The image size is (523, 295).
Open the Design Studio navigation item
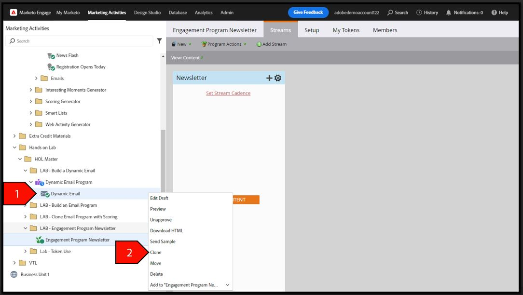click(x=148, y=13)
